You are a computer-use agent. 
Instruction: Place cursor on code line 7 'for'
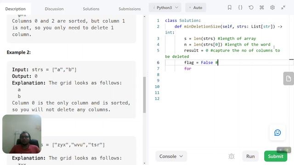click(x=188, y=69)
